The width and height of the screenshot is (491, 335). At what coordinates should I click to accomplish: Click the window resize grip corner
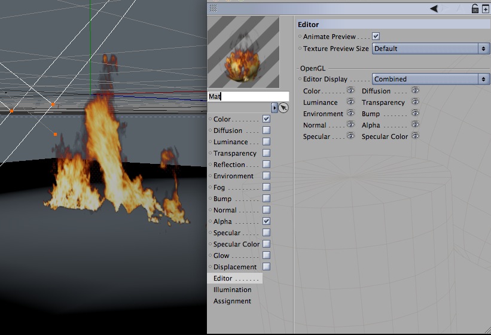pos(487,330)
